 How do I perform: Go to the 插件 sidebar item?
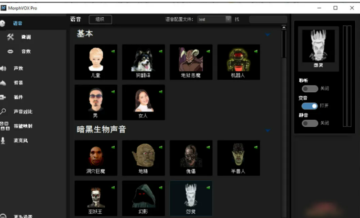pos(18,98)
